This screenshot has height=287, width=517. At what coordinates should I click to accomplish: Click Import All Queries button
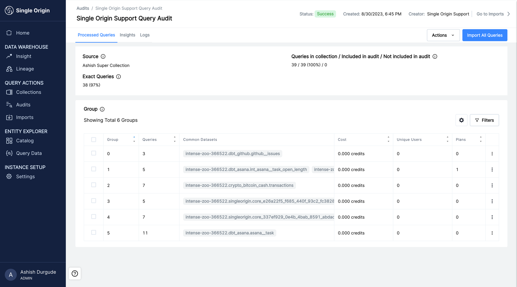[485, 35]
